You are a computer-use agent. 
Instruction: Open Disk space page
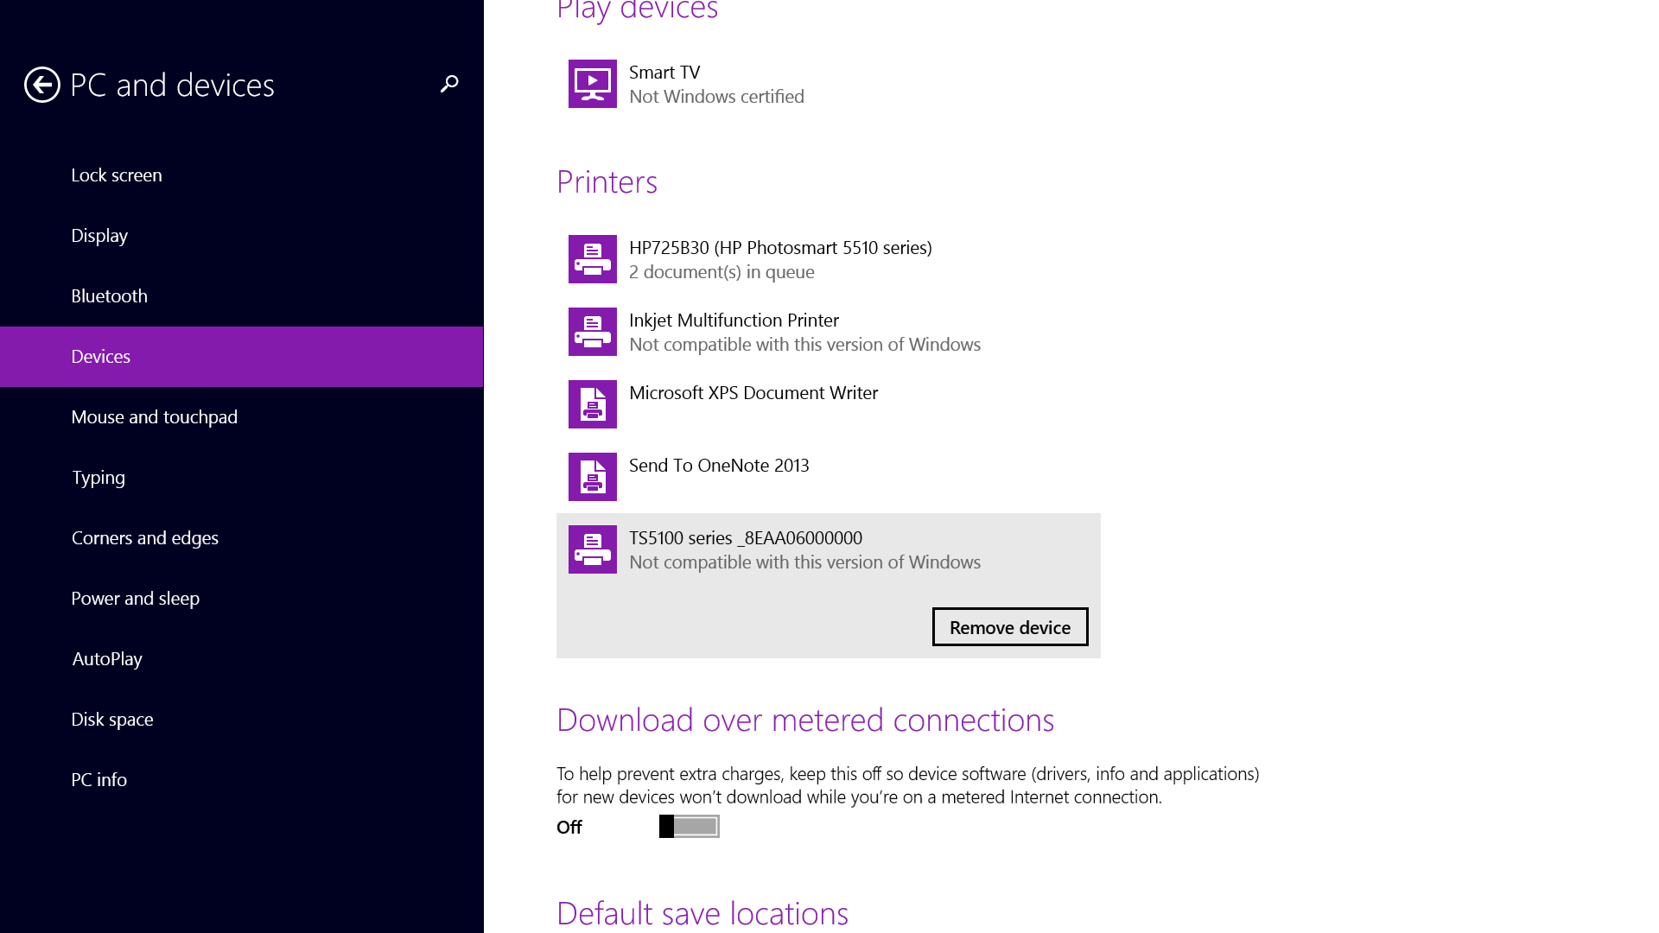(111, 720)
